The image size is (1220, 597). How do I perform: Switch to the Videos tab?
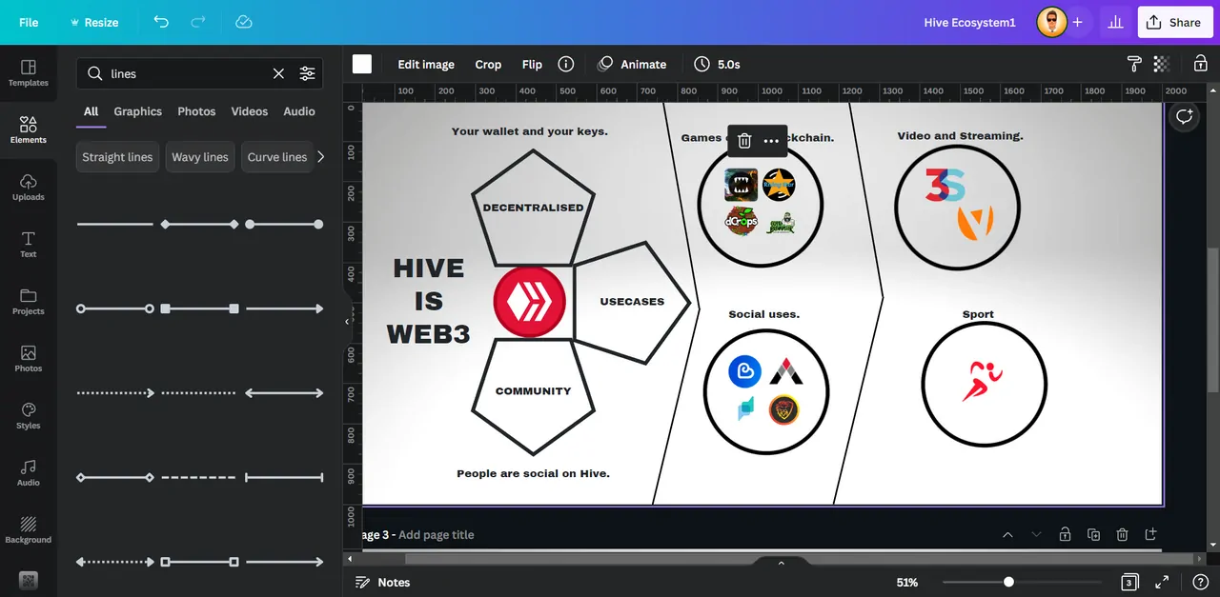[x=250, y=111]
